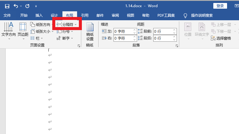This screenshot has width=239, height=134.
Task: Open the 下移一层 dropdown arrow
Action: [235, 32]
